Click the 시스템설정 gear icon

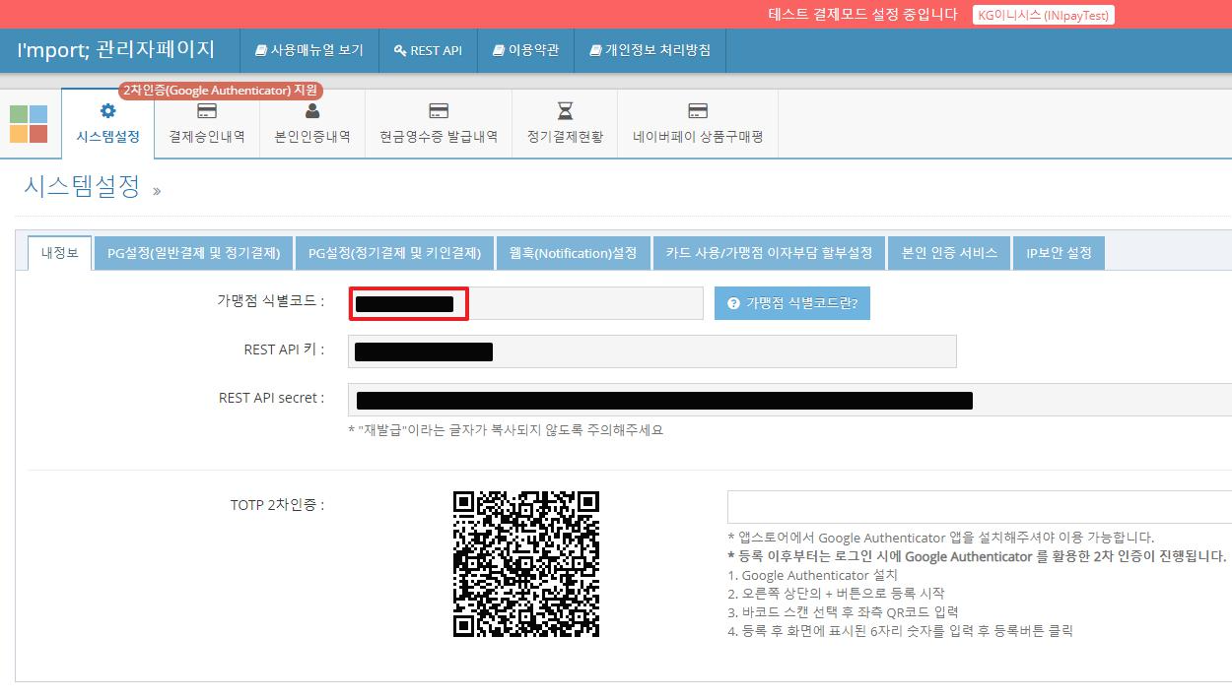tap(107, 110)
